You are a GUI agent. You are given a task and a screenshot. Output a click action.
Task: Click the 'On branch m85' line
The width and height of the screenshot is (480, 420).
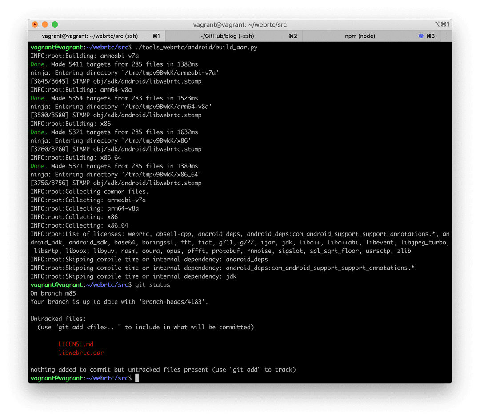click(x=53, y=294)
